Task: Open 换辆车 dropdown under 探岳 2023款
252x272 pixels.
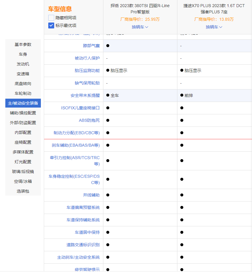Action: [x=140, y=27]
